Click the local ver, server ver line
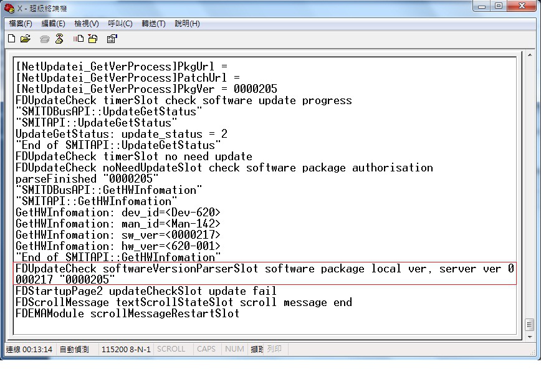541x374 pixels. coord(265,274)
